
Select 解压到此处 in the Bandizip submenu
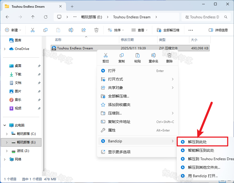[x=202, y=142]
